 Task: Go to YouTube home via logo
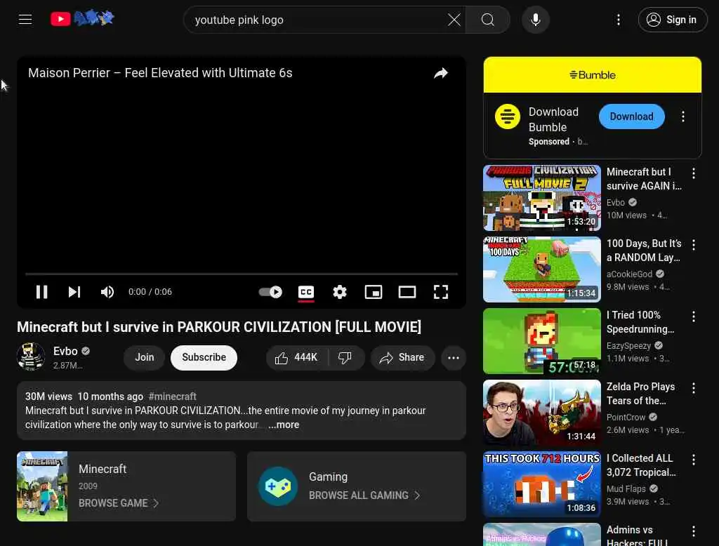83,19
